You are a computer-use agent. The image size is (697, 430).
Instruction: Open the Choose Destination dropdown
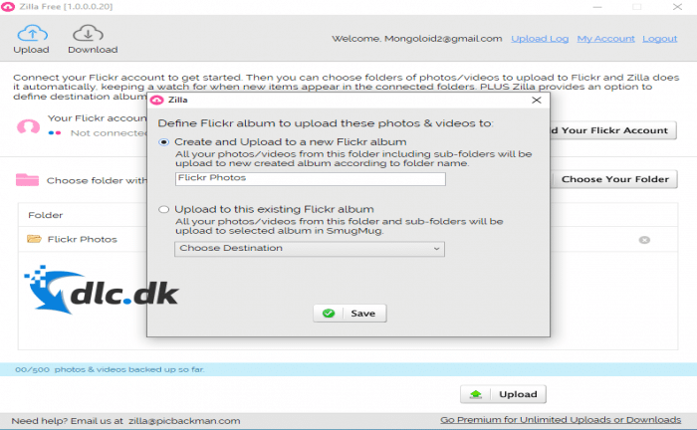tap(310, 249)
